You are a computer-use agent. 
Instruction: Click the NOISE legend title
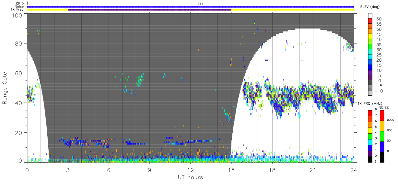383,107
